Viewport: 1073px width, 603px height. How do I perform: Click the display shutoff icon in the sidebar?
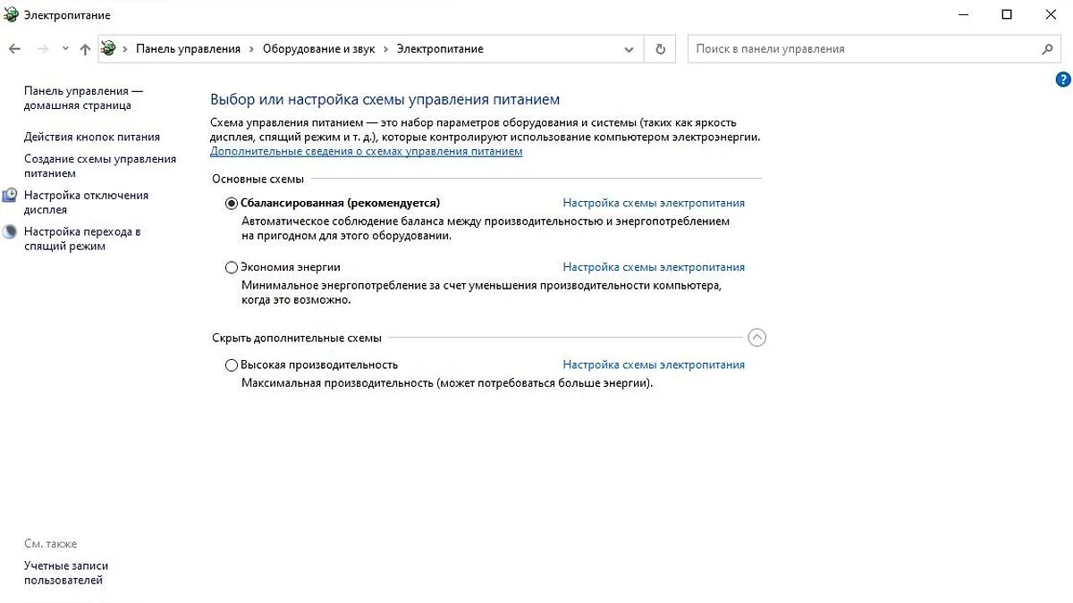coord(10,196)
